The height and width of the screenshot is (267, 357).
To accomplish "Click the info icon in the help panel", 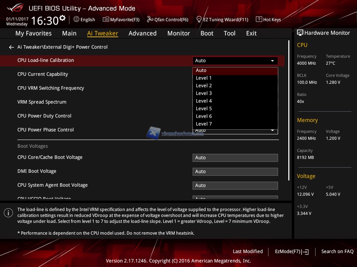I will (8, 213).
